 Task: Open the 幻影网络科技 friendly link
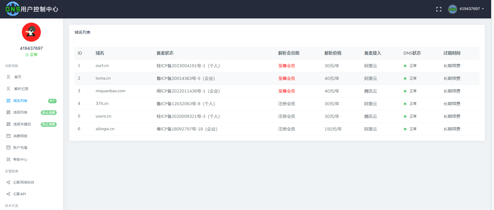24,182
